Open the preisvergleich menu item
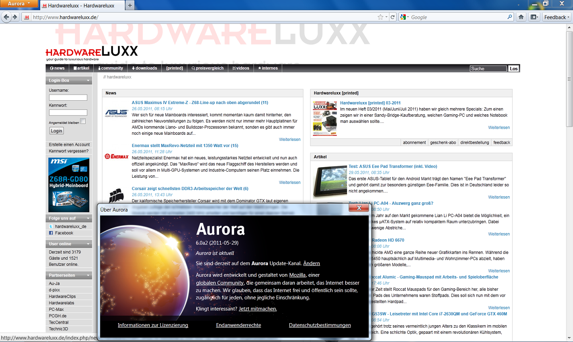The height and width of the screenshot is (342, 573). point(208,68)
